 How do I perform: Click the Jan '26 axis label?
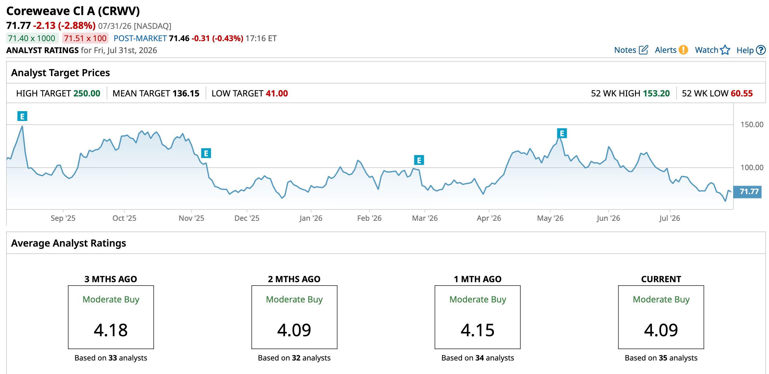(311, 218)
